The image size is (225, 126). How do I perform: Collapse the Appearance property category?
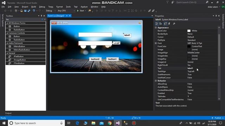[156, 28]
